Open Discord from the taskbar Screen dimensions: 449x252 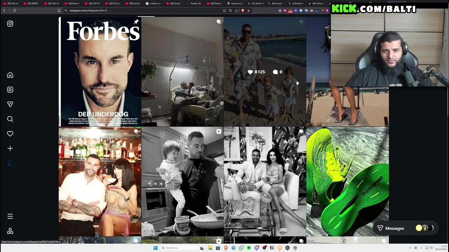pos(256,248)
